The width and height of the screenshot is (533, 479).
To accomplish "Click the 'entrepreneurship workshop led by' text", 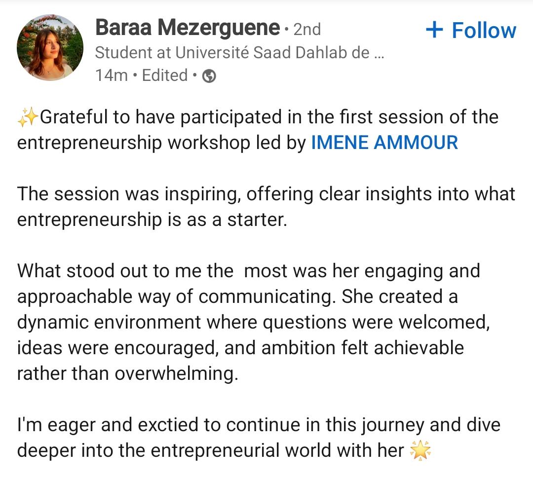I will tap(162, 143).
